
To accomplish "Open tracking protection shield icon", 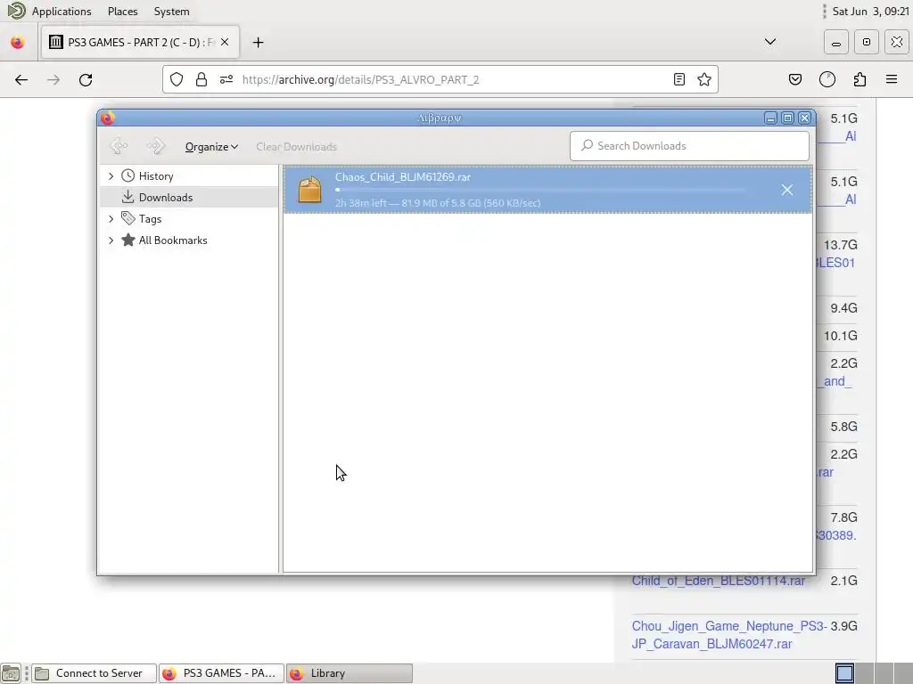I will click(177, 79).
